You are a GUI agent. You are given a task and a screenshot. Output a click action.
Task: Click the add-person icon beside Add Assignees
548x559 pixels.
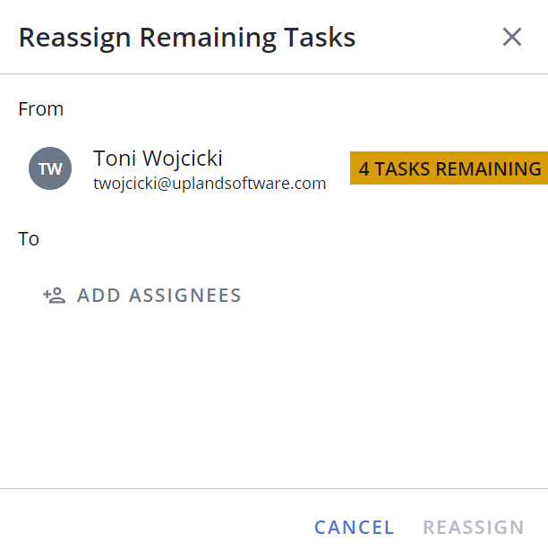pyautogui.click(x=54, y=296)
